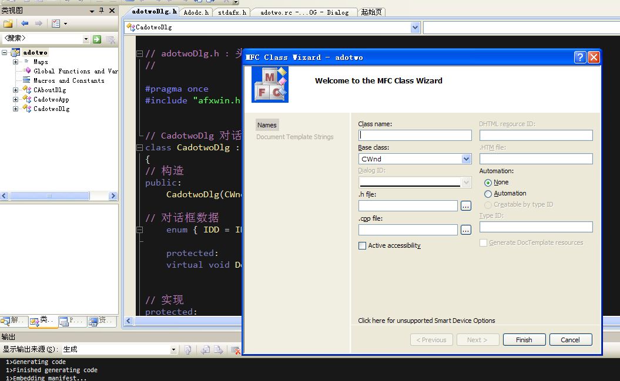Image resolution: width=620 pixels, height=381 pixels.
Task: Select the adotwo project icon in the tree
Action: [15, 52]
